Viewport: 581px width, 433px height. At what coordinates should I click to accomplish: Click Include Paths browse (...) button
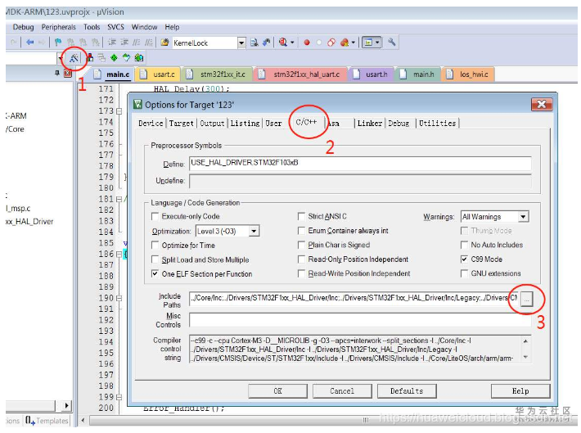click(526, 299)
